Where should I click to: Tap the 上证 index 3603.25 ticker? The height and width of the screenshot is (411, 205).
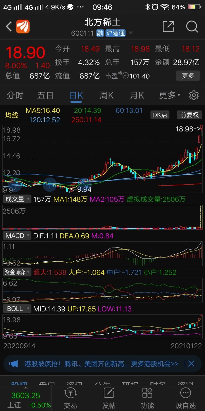click(26, 400)
